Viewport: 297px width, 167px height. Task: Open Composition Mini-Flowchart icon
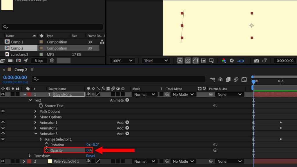pos(212,79)
